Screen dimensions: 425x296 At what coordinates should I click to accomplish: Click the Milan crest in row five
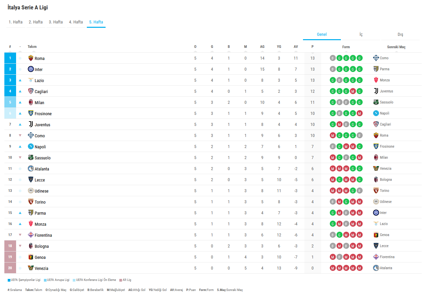pyautogui.click(x=31, y=102)
